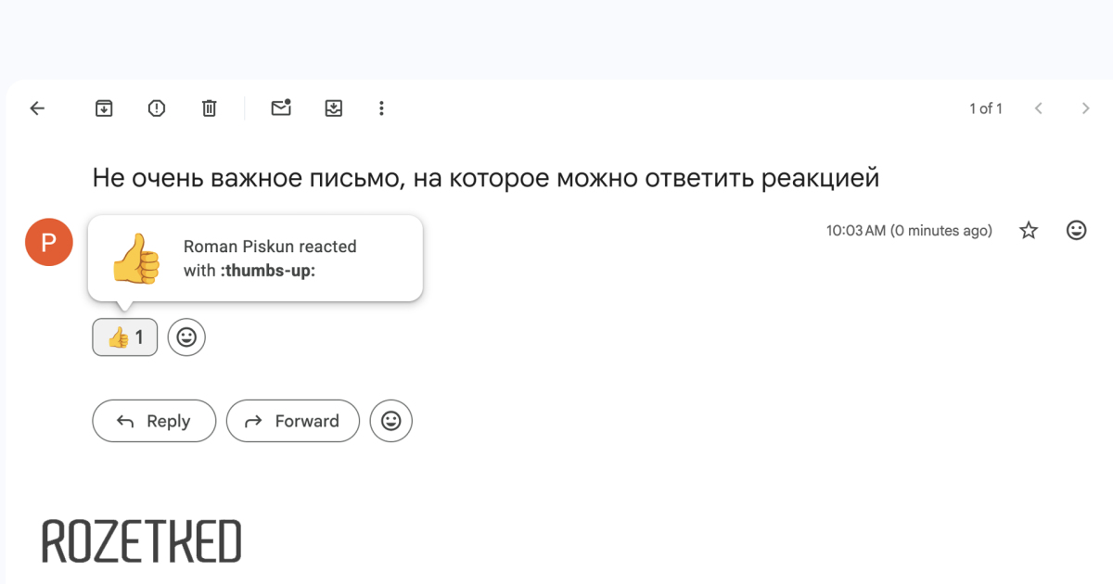Add another reaction next to the thumbs-up chip
Viewport: 1113px width, 584px height.
tap(186, 337)
